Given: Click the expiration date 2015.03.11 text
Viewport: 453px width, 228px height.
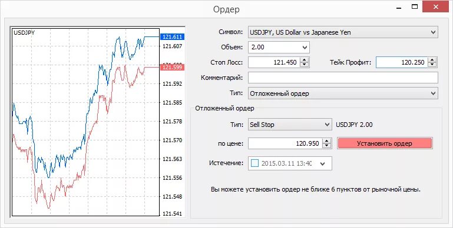Looking at the screenshot, I should point(286,163).
